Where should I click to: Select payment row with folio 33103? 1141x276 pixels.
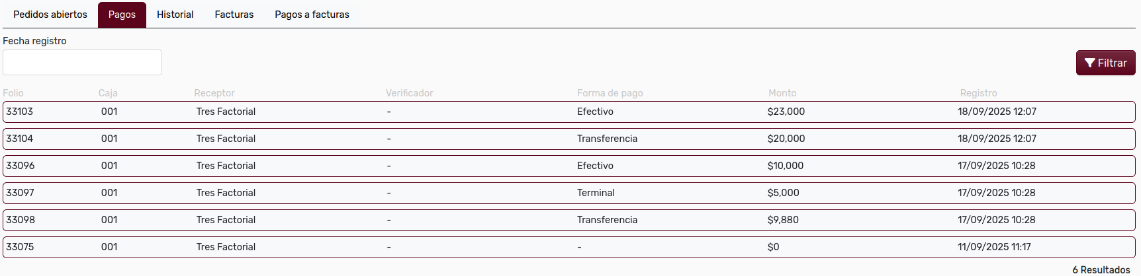[x=20, y=112]
